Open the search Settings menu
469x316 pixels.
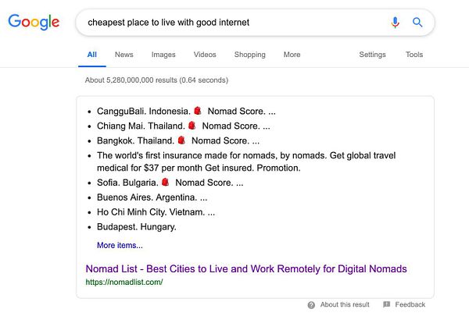(x=372, y=55)
